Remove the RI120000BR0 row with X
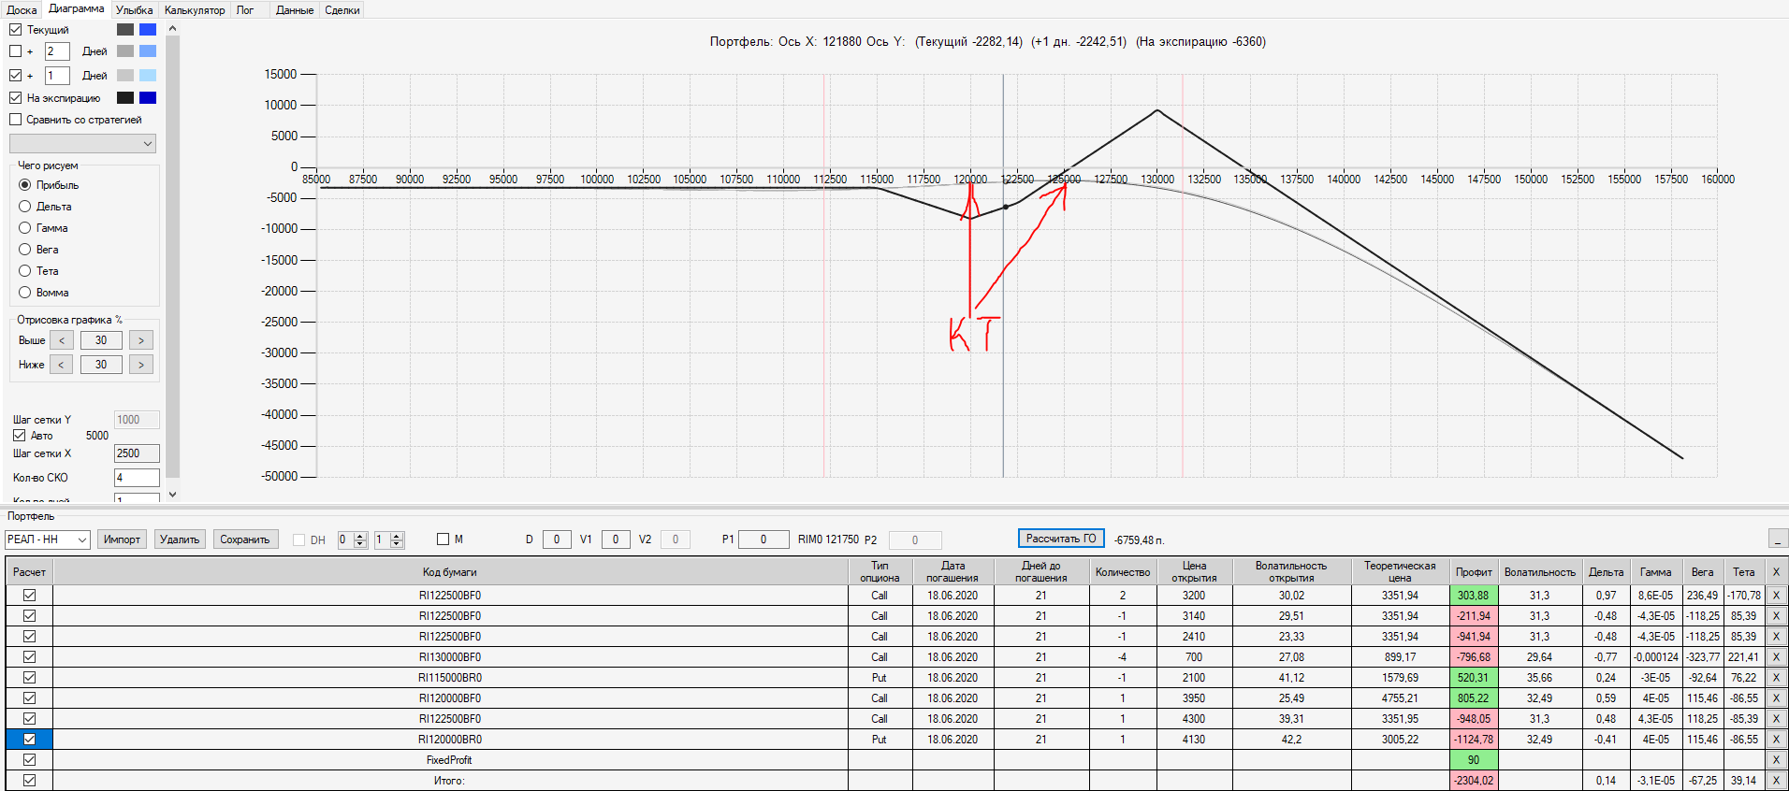This screenshot has height=791, width=1789. [1776, 740]
